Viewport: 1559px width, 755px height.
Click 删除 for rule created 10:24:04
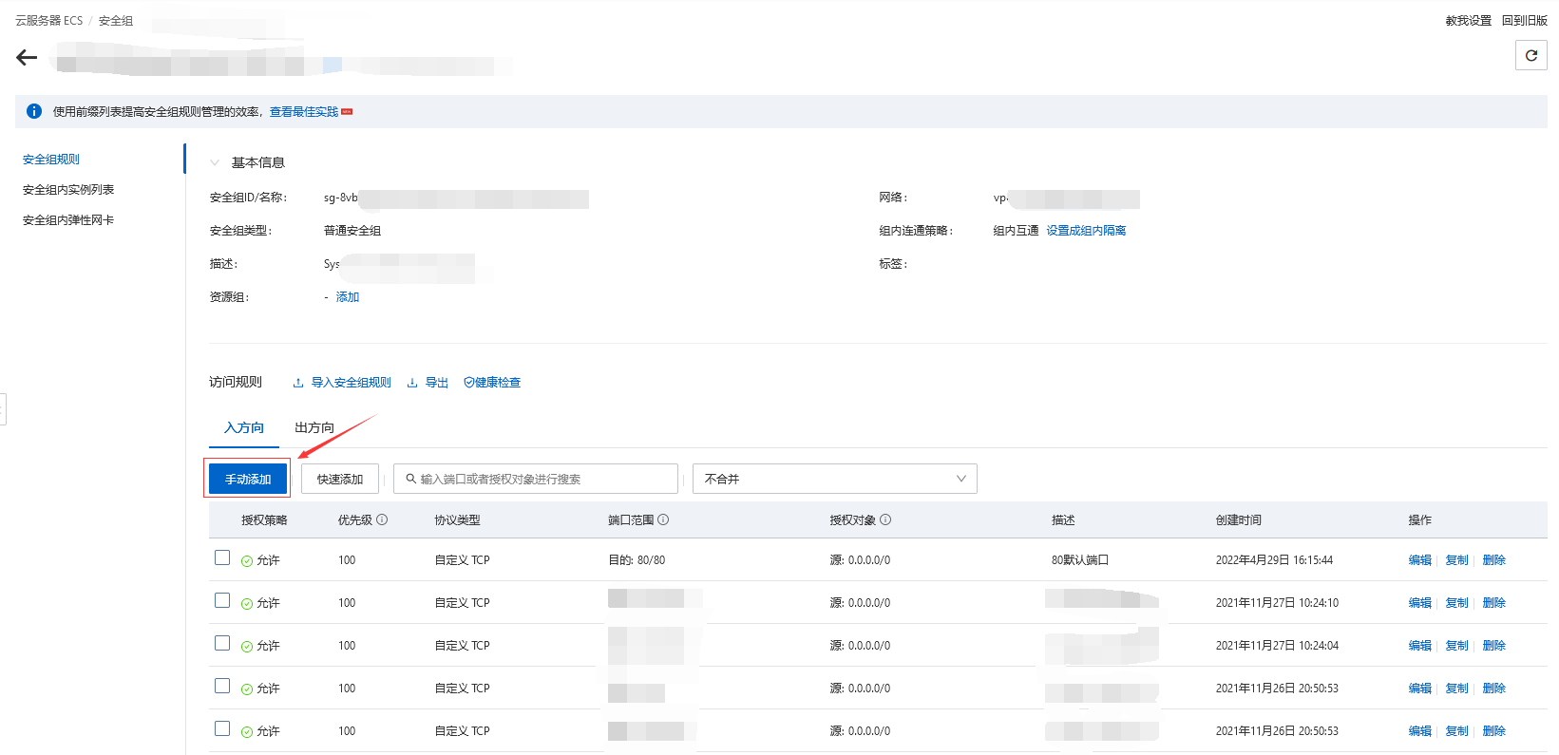(x=1494, y=646)
